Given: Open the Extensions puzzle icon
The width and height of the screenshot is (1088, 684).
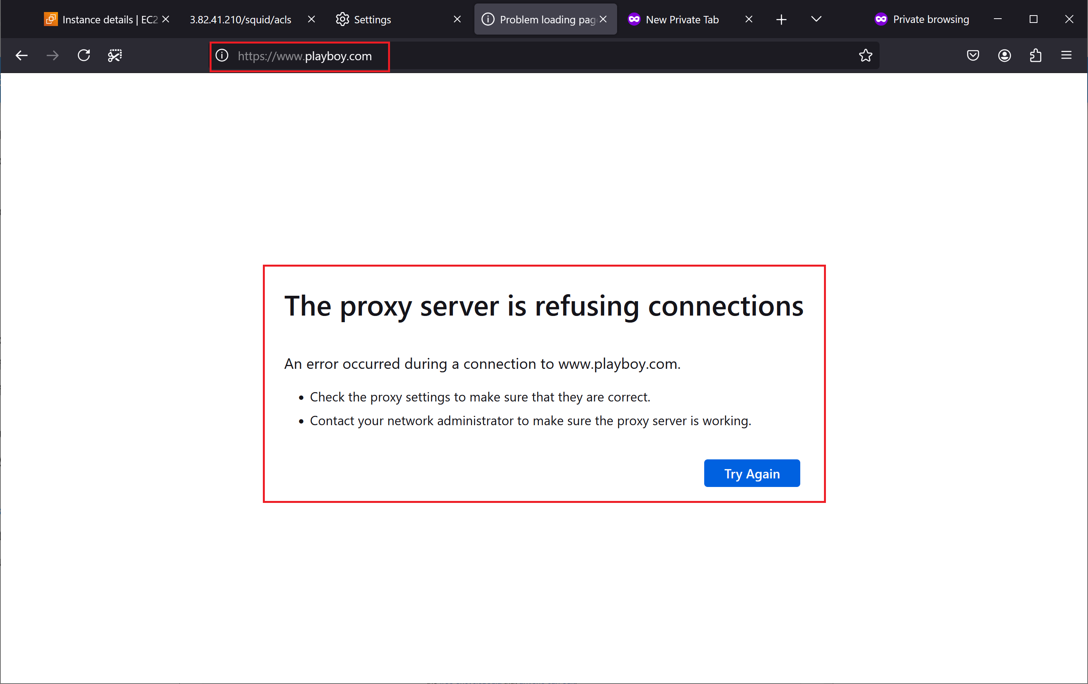Looking at the screenshot, I should click(x=1036, y=56).
